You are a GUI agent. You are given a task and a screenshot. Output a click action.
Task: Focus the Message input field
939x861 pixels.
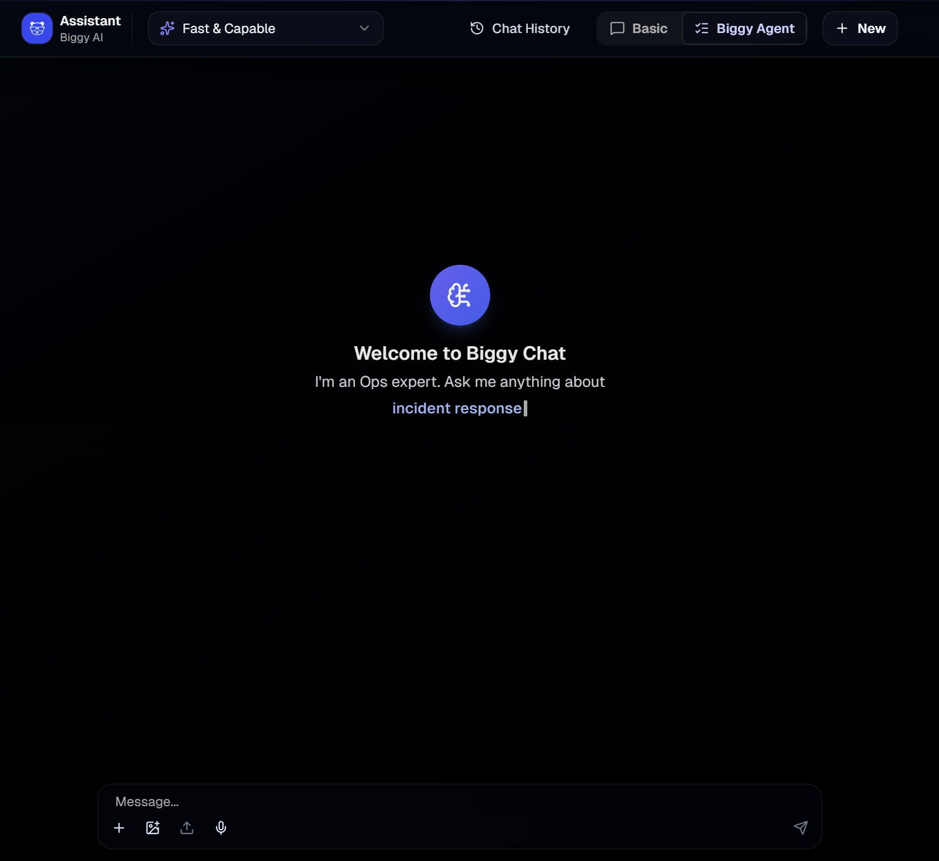click(459, 801)
